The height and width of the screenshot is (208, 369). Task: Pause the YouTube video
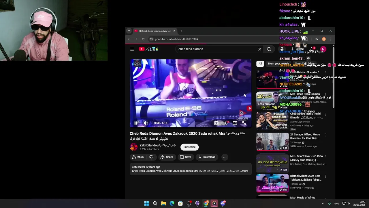click(x=136, y=123)
